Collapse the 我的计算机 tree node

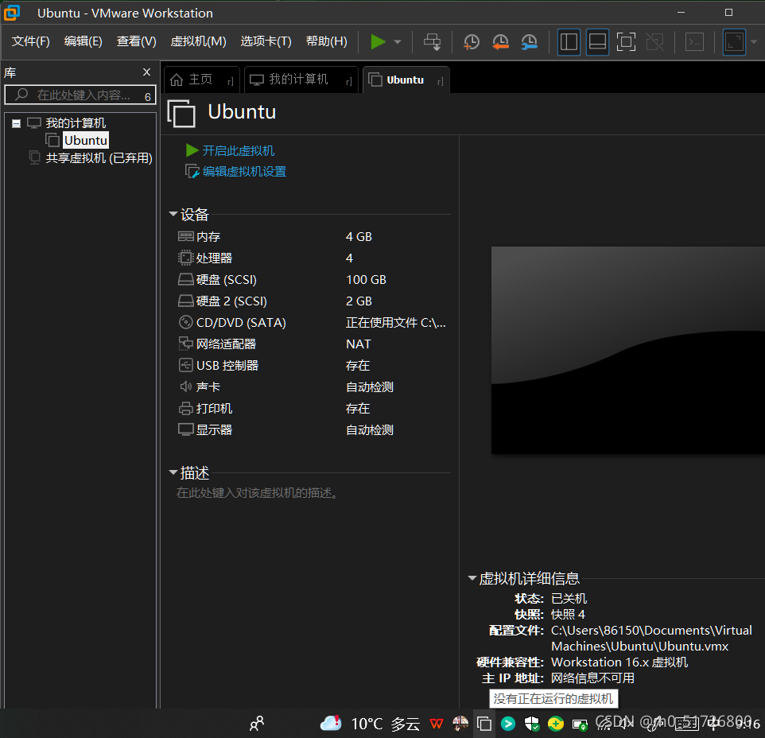point(16,123)
